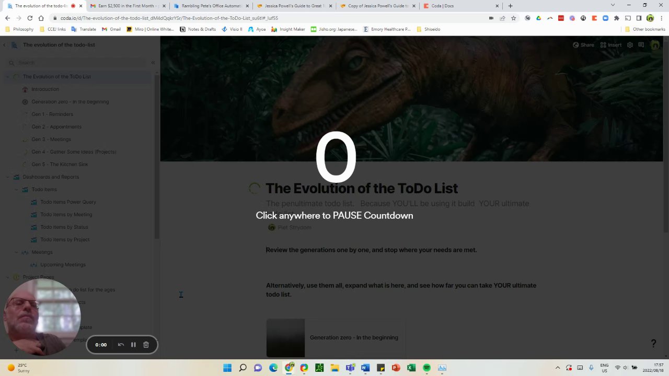Open the Zoom extension icon
This screenshot has width=669, height=376.
pyautogui.click(x=605, y=18)
